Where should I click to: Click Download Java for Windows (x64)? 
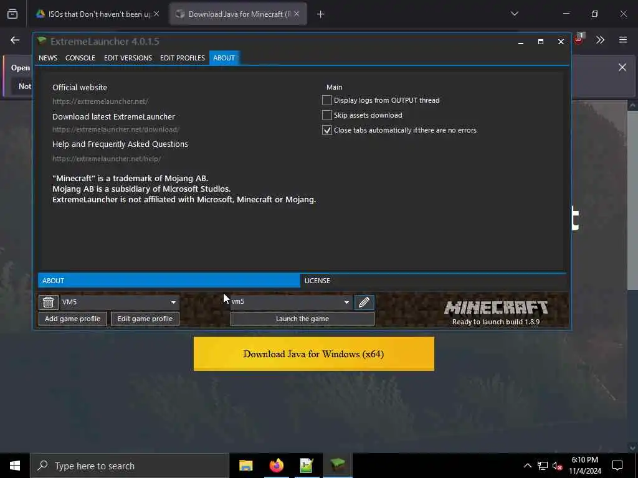[x=314, y=354]
